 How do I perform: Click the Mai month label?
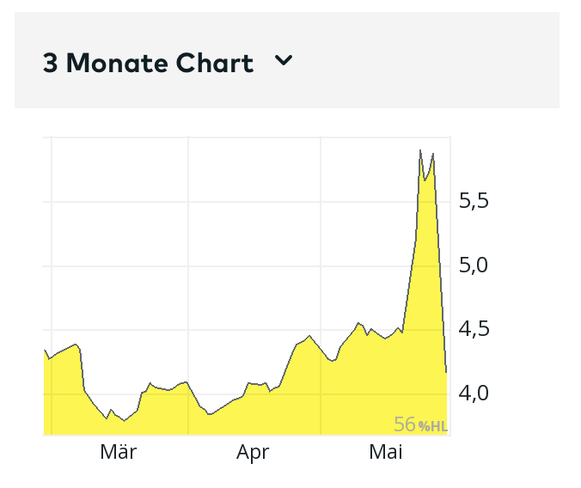[386, 452]
